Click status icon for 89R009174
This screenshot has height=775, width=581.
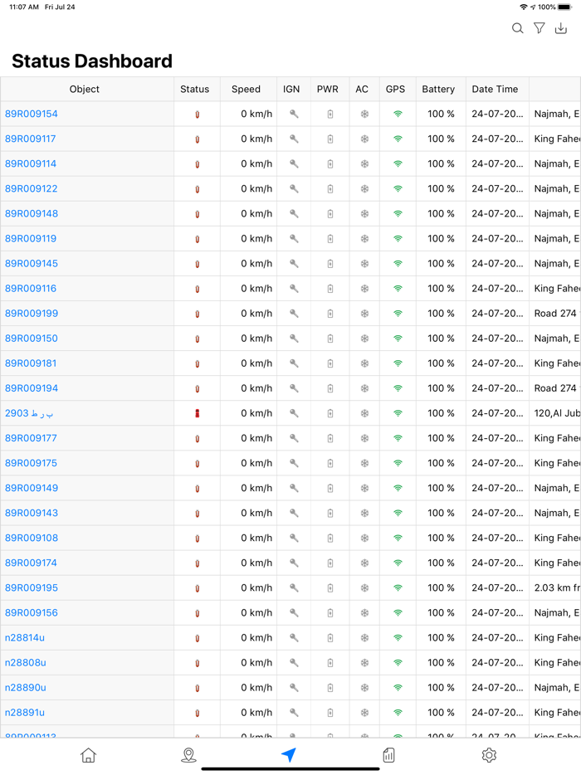(198, 563)
